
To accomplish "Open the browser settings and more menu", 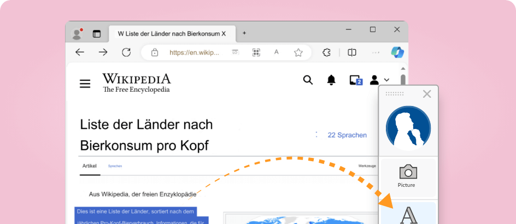I will (x=376, y=52).
